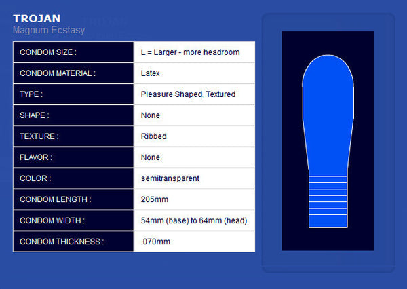This screenshot has height=289, width=407.
Task: Click the semitransparent value cell
Action: (194, 178)
